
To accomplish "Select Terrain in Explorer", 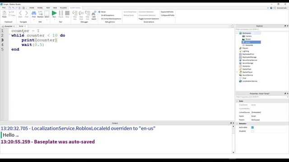I will (x=248, y=39).
